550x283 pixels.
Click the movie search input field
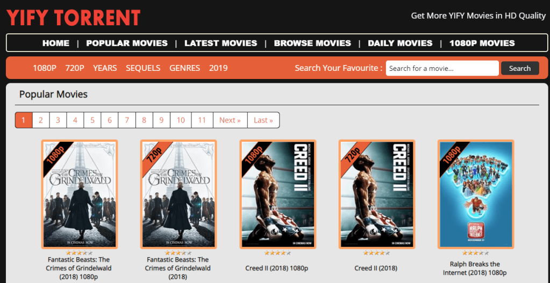[x=442, y=68]
